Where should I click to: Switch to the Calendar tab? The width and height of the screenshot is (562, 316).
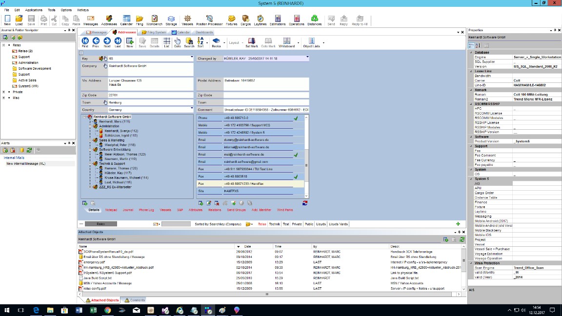click(x=181, y=32)
